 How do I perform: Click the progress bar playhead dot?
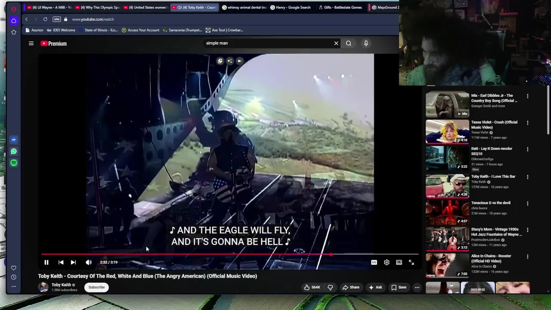(x=331, y=254)
